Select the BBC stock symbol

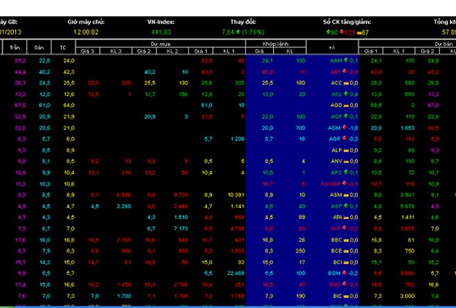337,240
